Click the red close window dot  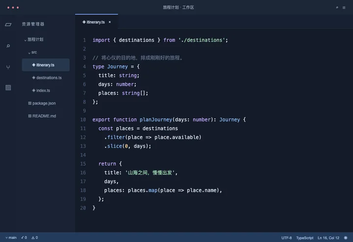(8, 8)
